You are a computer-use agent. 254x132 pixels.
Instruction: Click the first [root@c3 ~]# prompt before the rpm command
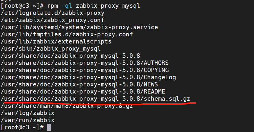(x=22, y=6)
